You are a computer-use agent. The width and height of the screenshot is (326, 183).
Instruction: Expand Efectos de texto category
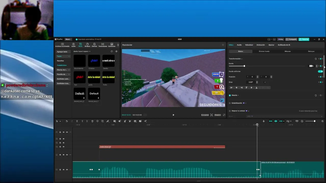(63, 70)
